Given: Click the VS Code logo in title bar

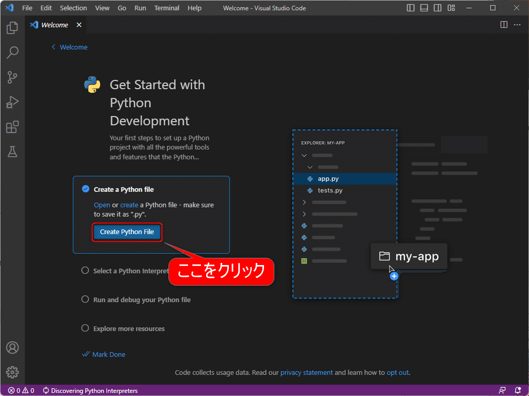Looking at the screenshot, I should pyautogui.click(x=9, y=7).
